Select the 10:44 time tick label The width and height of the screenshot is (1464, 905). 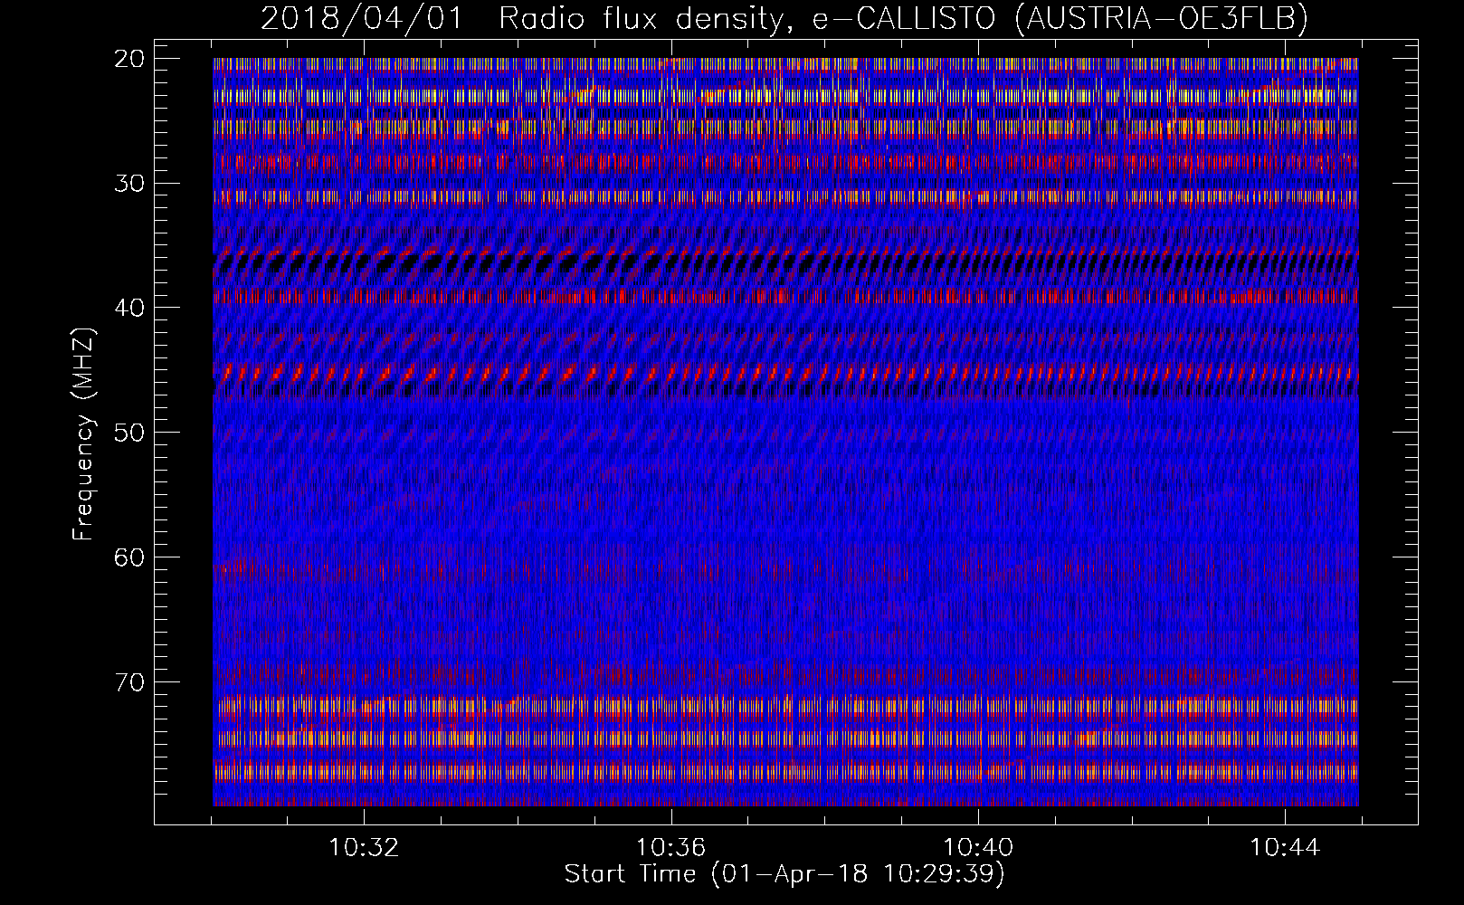click(x=1285, y=848)
